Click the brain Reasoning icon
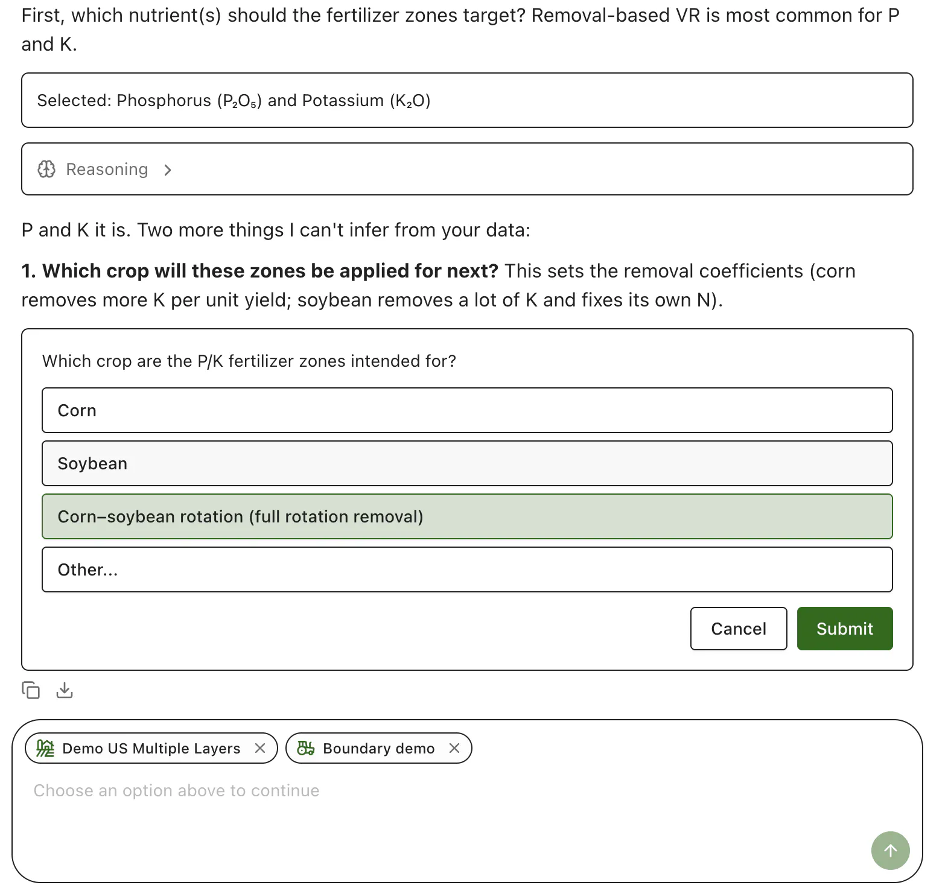951x888 pixels. (x=46, y=169)
